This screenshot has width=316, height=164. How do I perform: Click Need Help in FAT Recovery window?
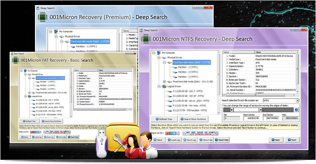[x=73, y=137]
